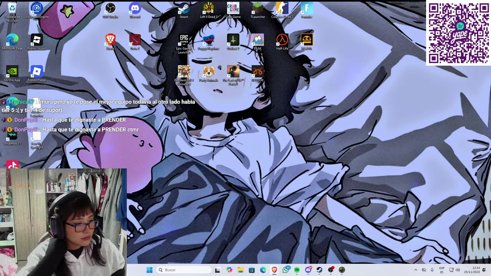Select the Outlast 2 desktop icon
This screenshot has width=491, height=276.
pyautogui.click(x=233, y=42)
